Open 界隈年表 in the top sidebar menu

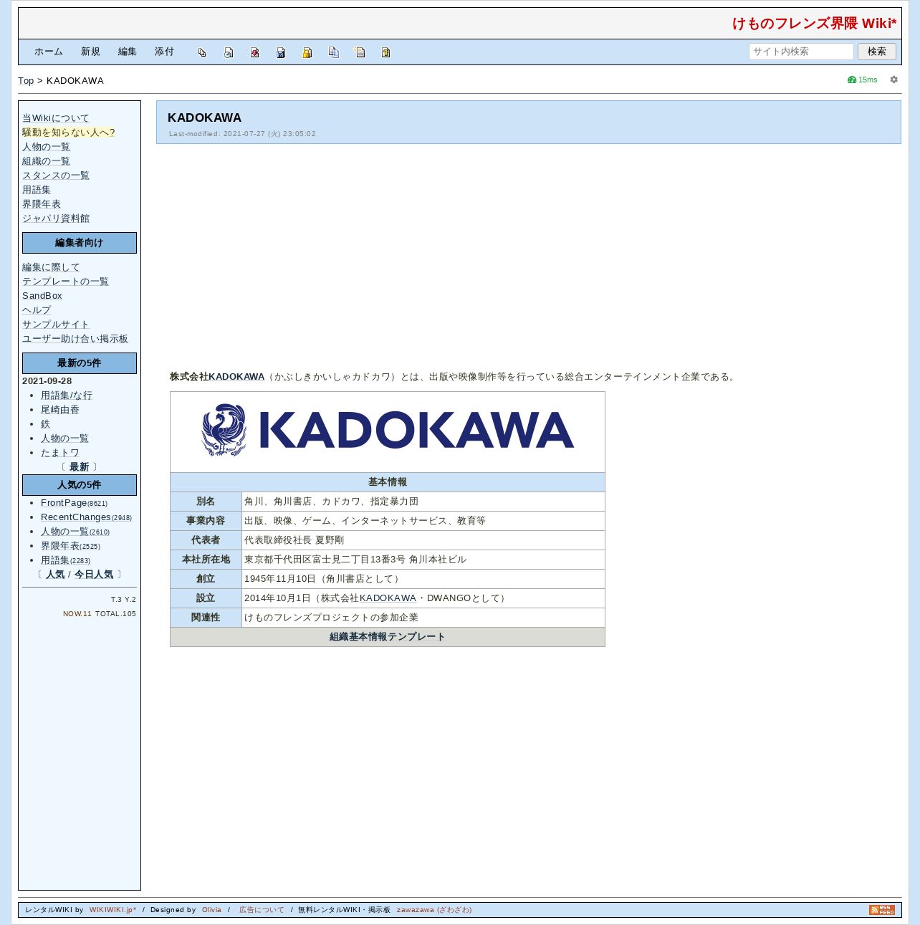click(x=42, y=204)
